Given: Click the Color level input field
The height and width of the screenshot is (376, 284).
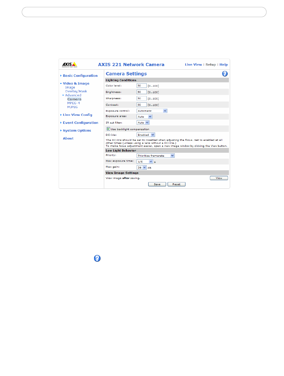Looking at the screenshot, I should (142, 86).
